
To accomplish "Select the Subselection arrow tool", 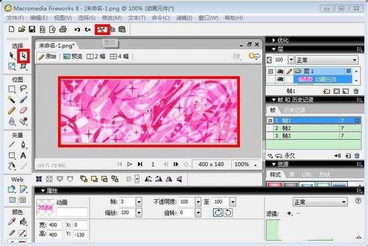I will tap(25, 56).
